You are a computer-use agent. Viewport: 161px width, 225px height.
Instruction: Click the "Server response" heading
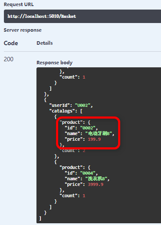(x=23, y=30)
